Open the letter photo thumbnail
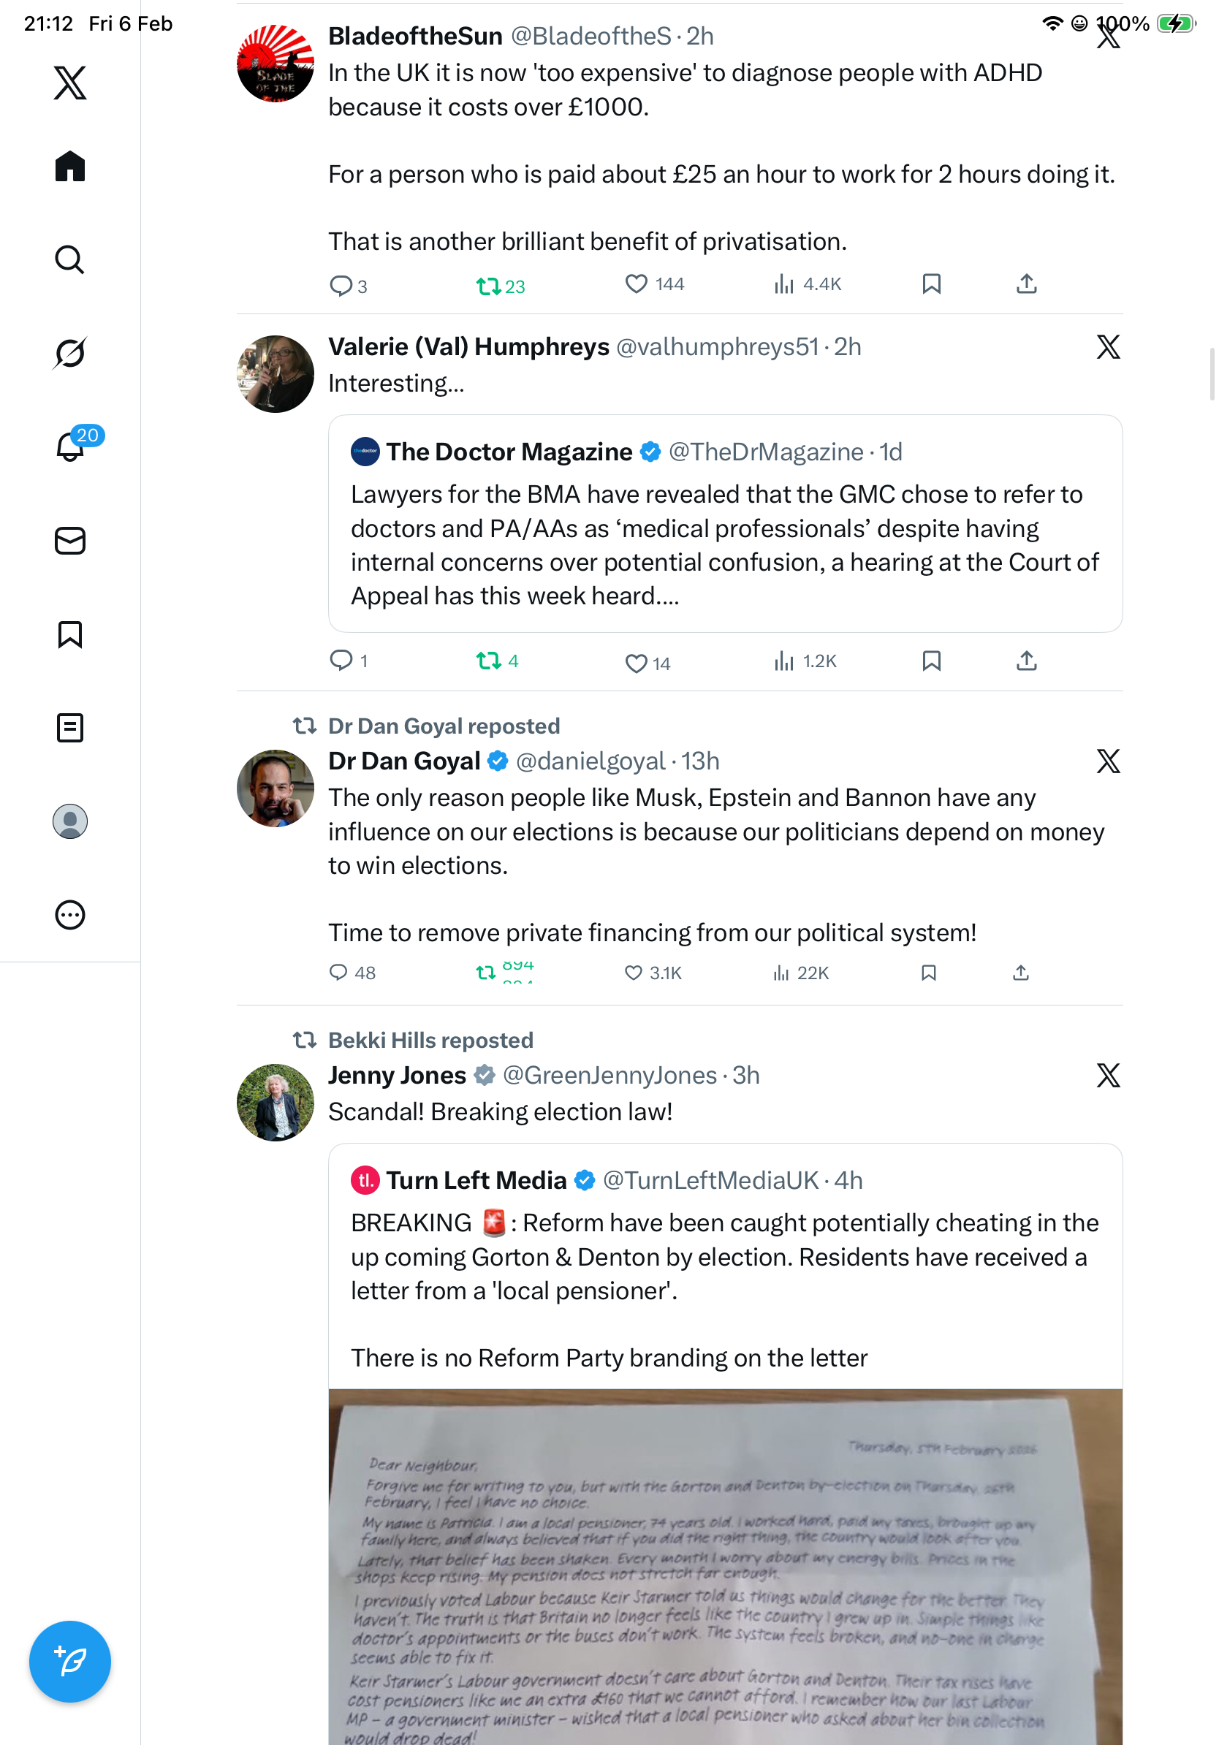 724,1566
